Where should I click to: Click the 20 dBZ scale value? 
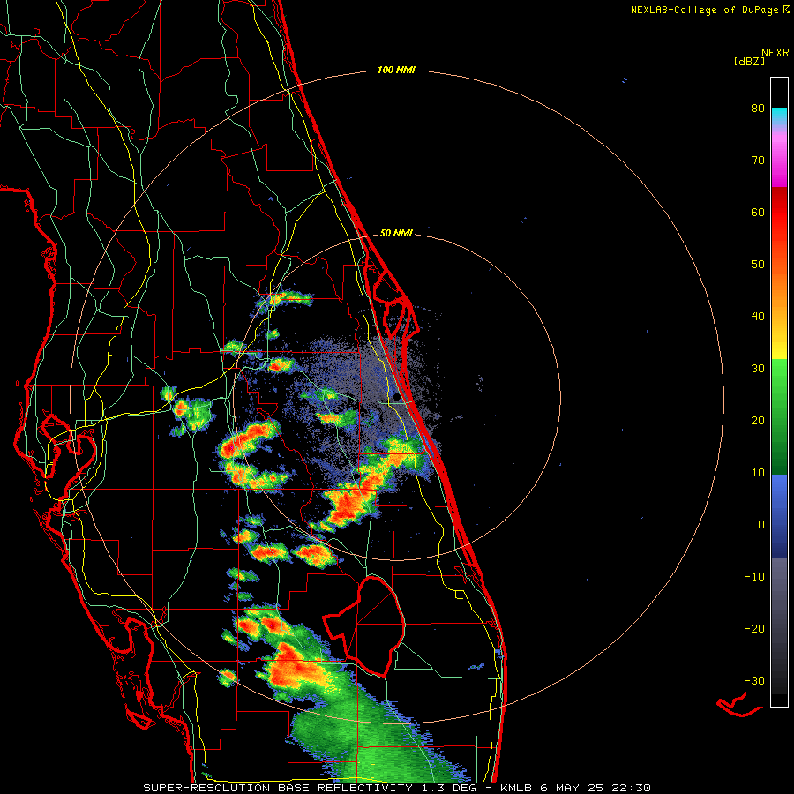(x=758, y=421)
